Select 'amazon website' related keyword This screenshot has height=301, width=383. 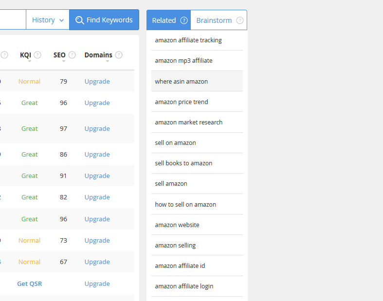[197, 225]
